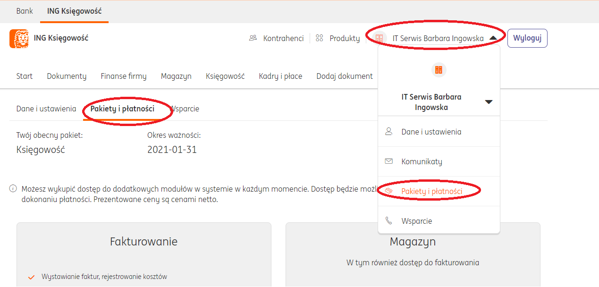Open the Księgowość navigation menu
Screen dimensions: 599x287
coord(225,76)
